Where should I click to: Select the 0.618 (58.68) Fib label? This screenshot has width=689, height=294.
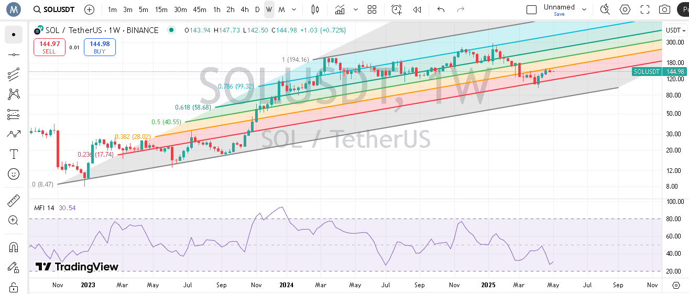pos(193,107)
